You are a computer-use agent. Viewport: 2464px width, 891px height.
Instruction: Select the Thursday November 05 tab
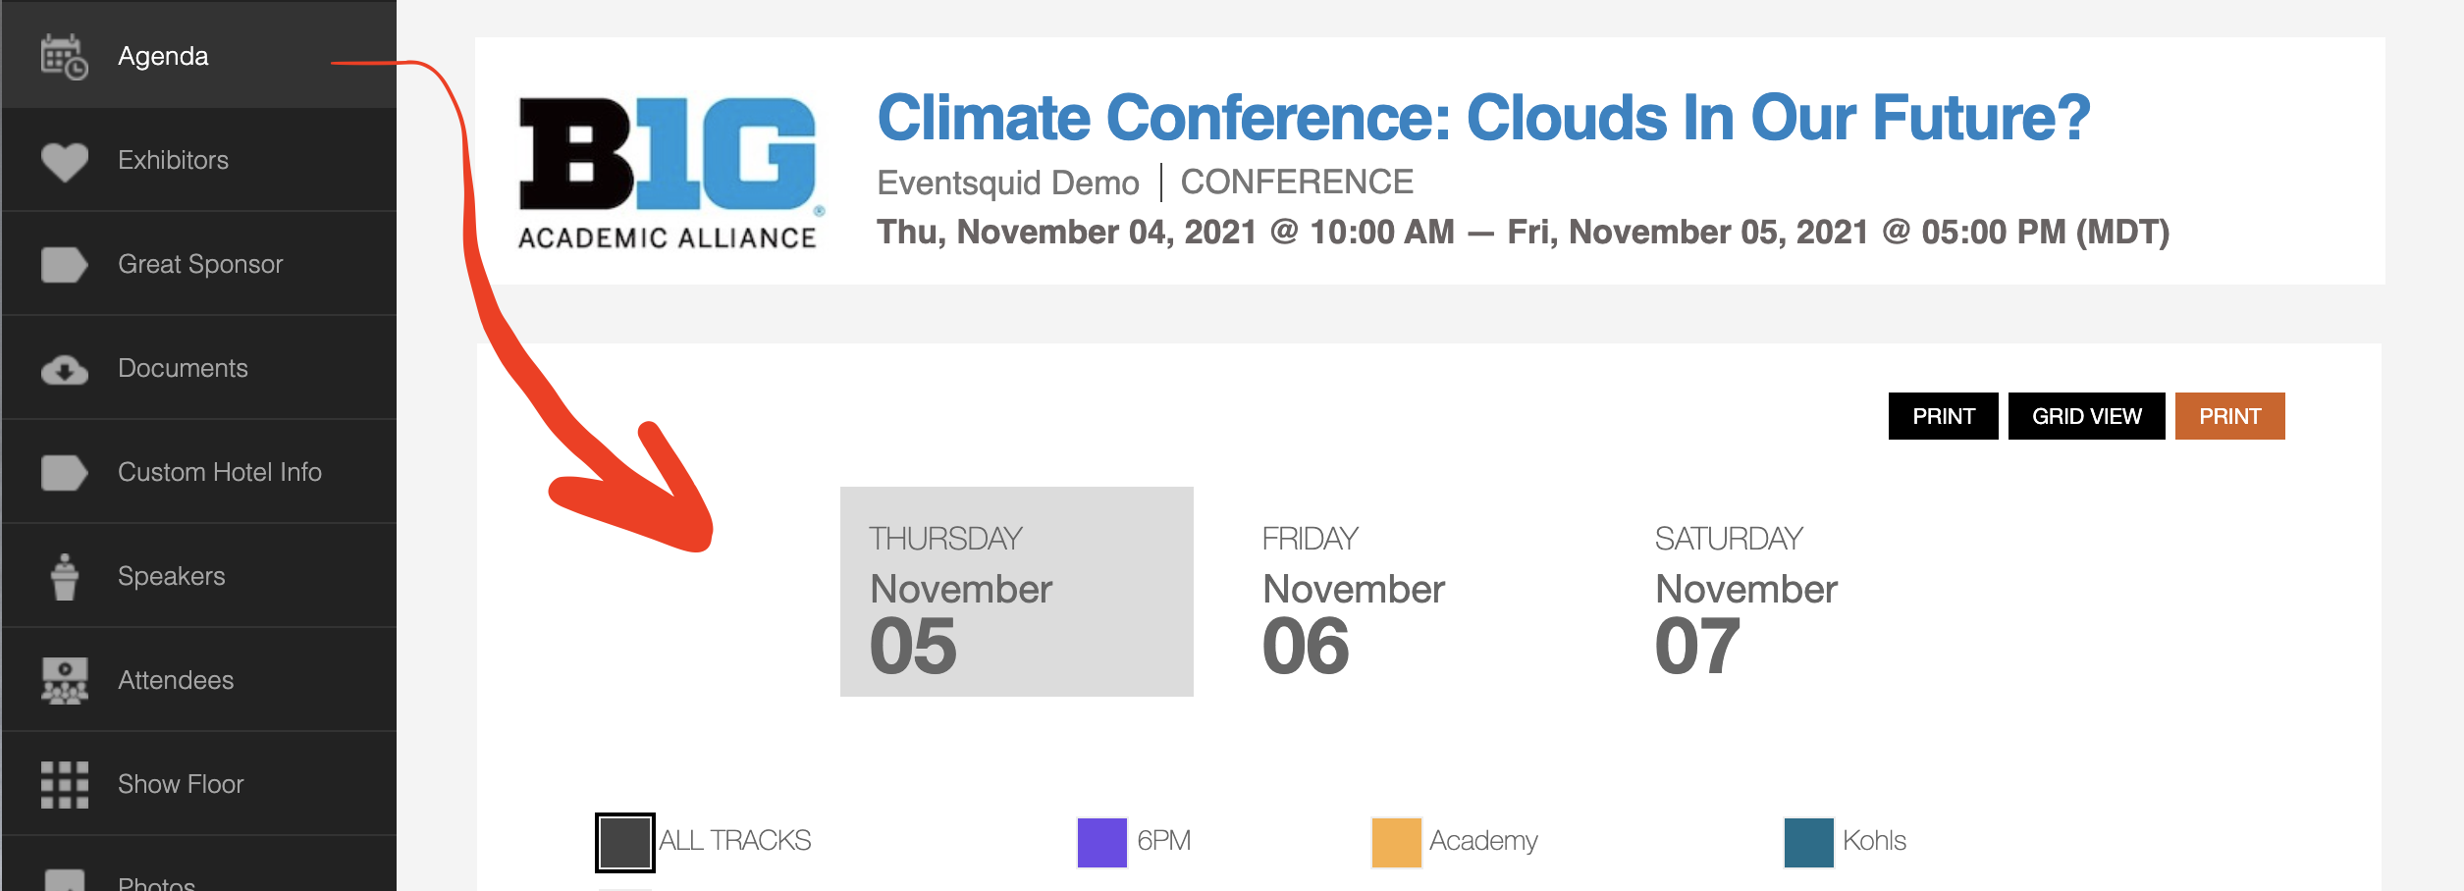1016,592
